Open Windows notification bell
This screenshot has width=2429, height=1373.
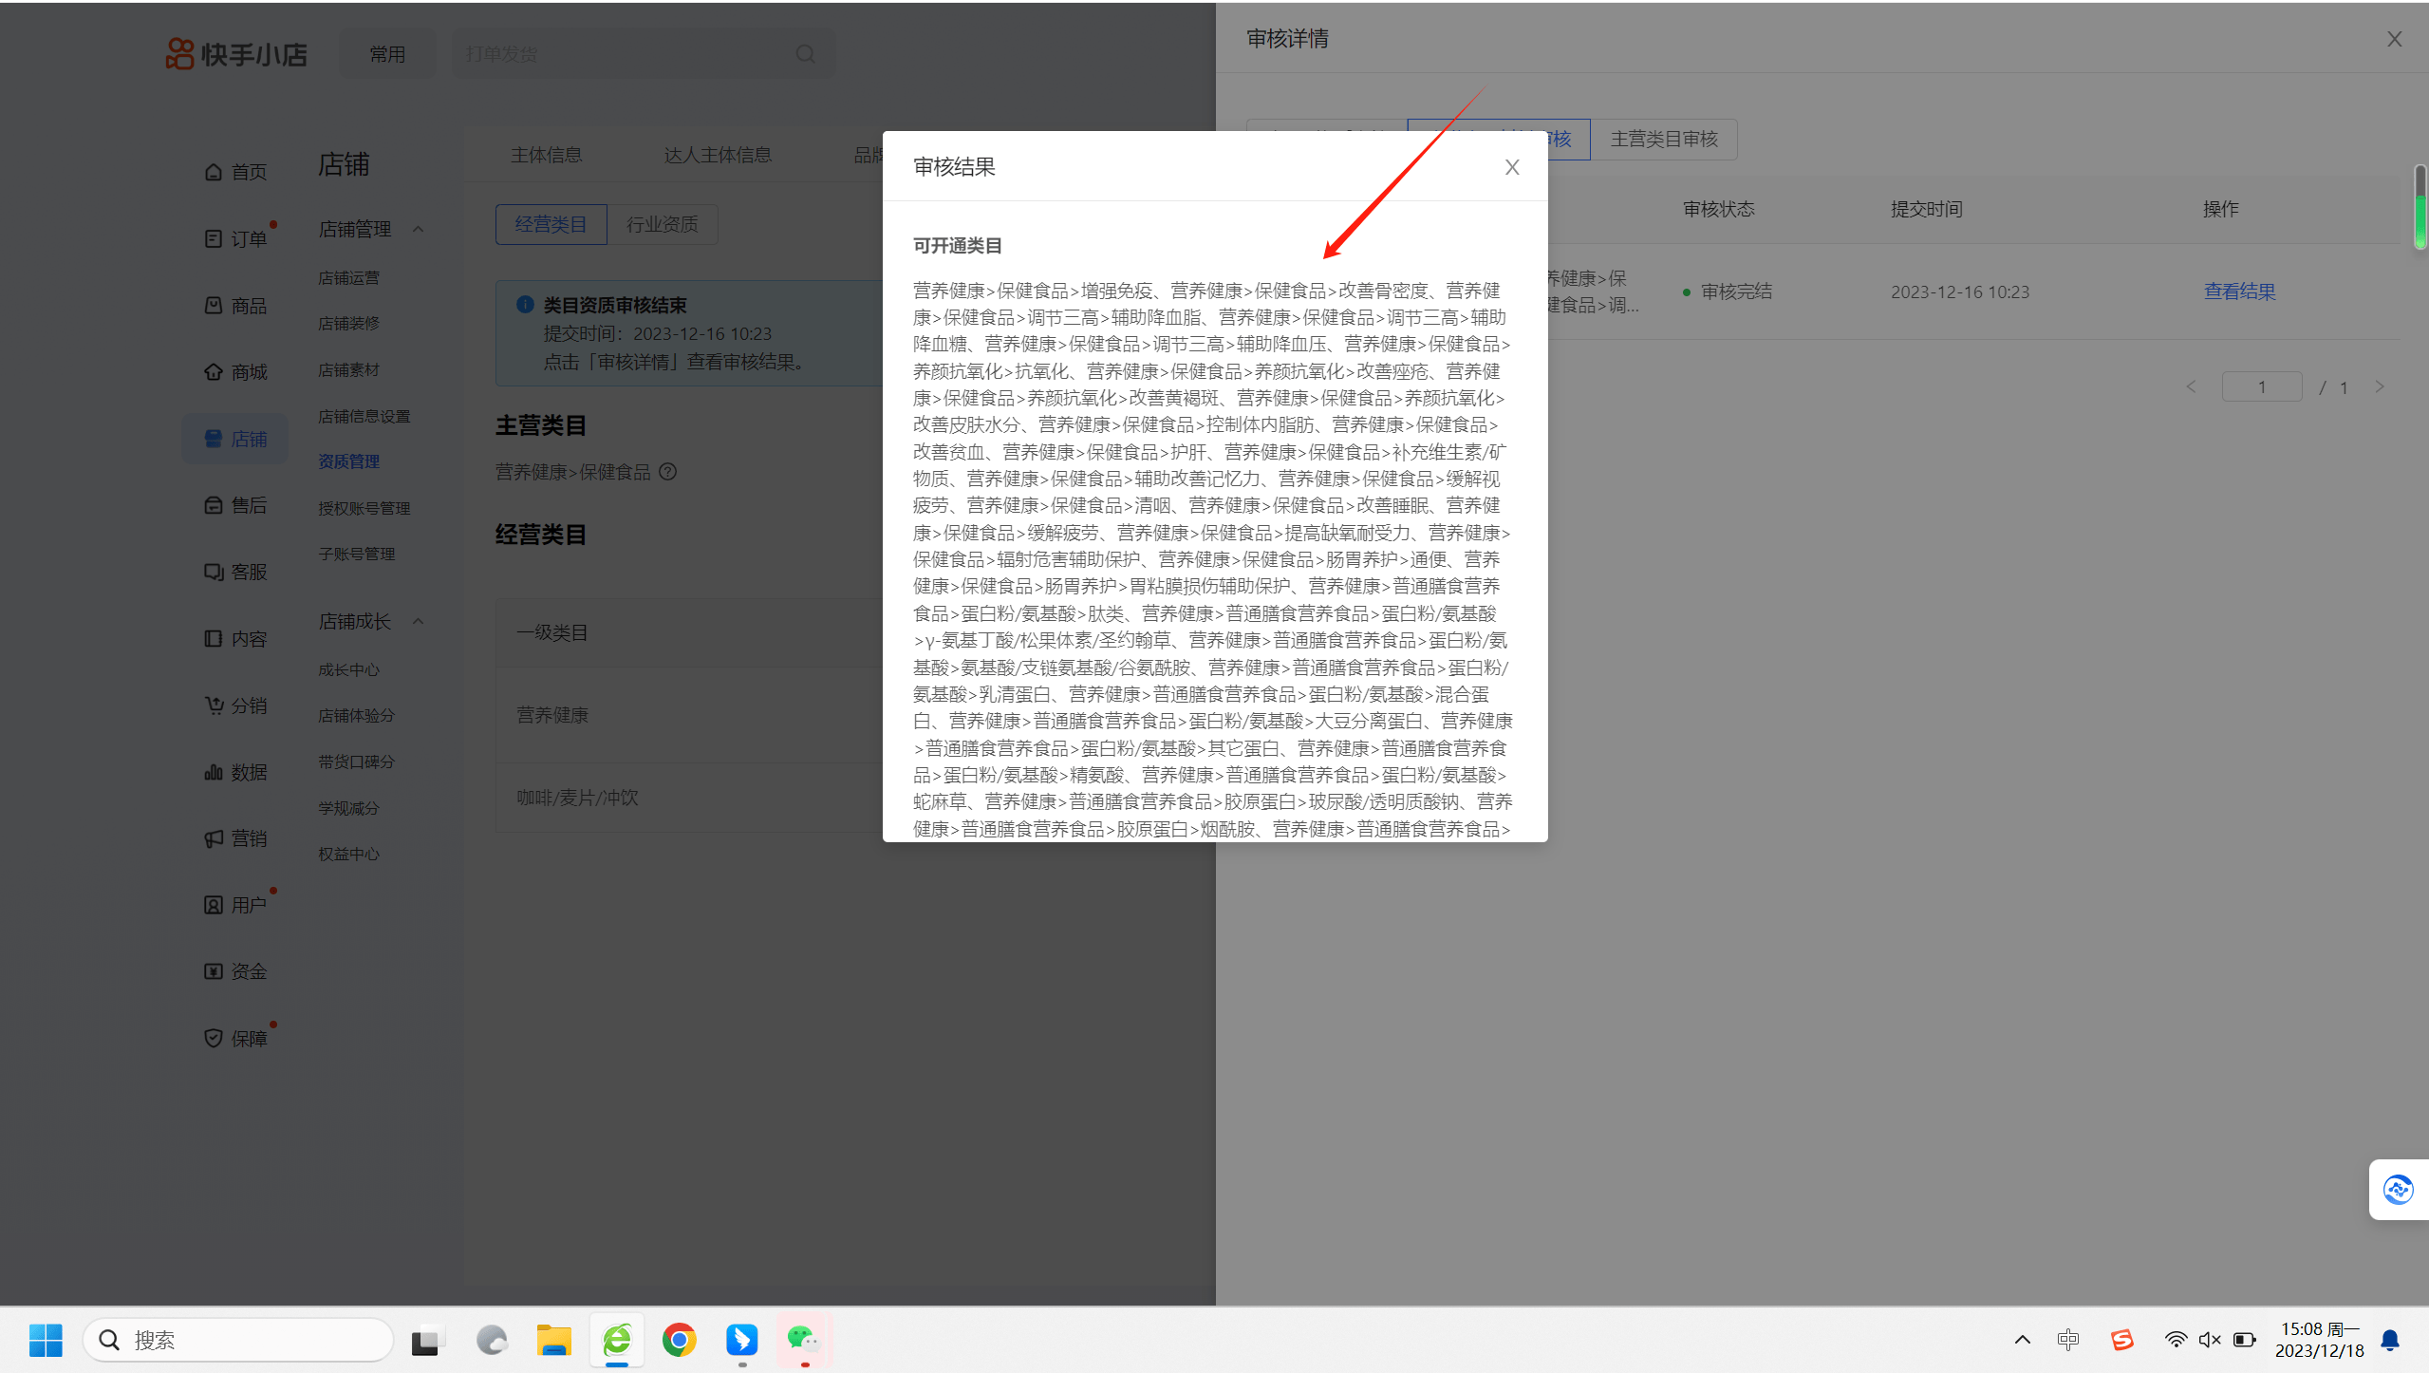click(2390, 1340)
